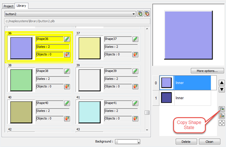Click the pencil edit icon for Shape39
Screen dimensions: 226x147
pos(135,71)
